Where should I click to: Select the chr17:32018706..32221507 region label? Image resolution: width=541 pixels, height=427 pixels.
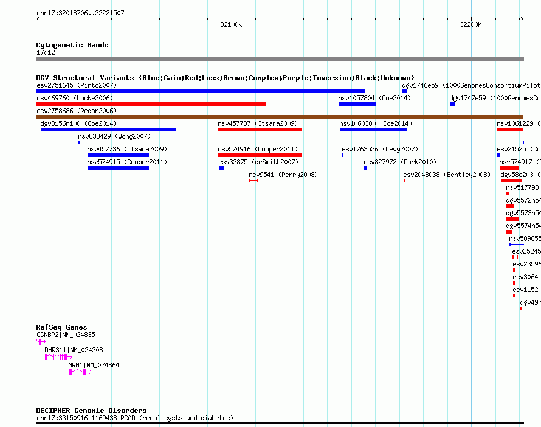tap(80, 13)
